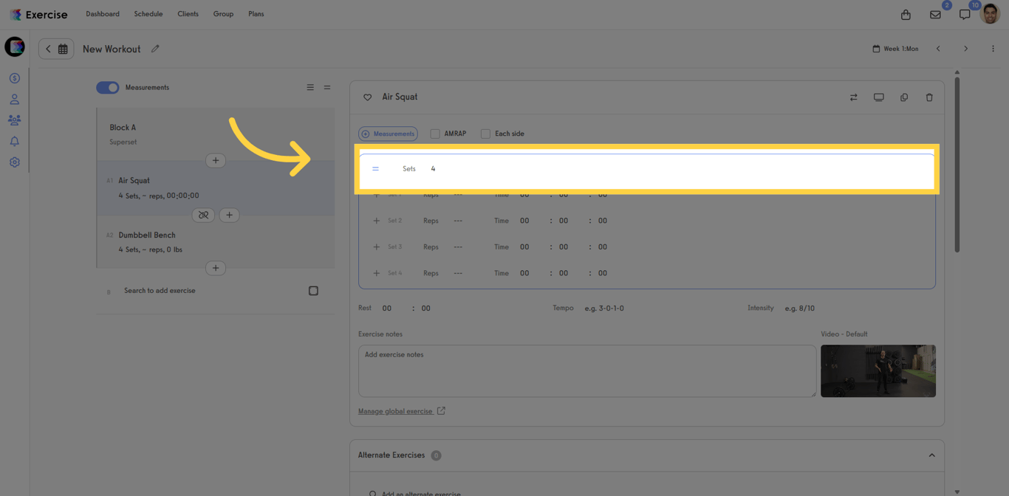
Task: Swap exercise using the arrows icon
Action: tap(853, 97)
